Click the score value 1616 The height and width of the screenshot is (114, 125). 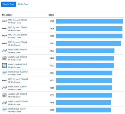point(52,36)
